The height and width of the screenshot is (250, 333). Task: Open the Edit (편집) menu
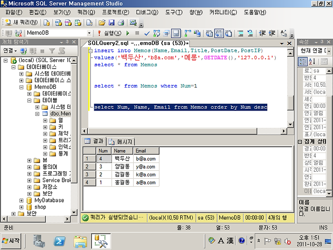click(38, 12)
